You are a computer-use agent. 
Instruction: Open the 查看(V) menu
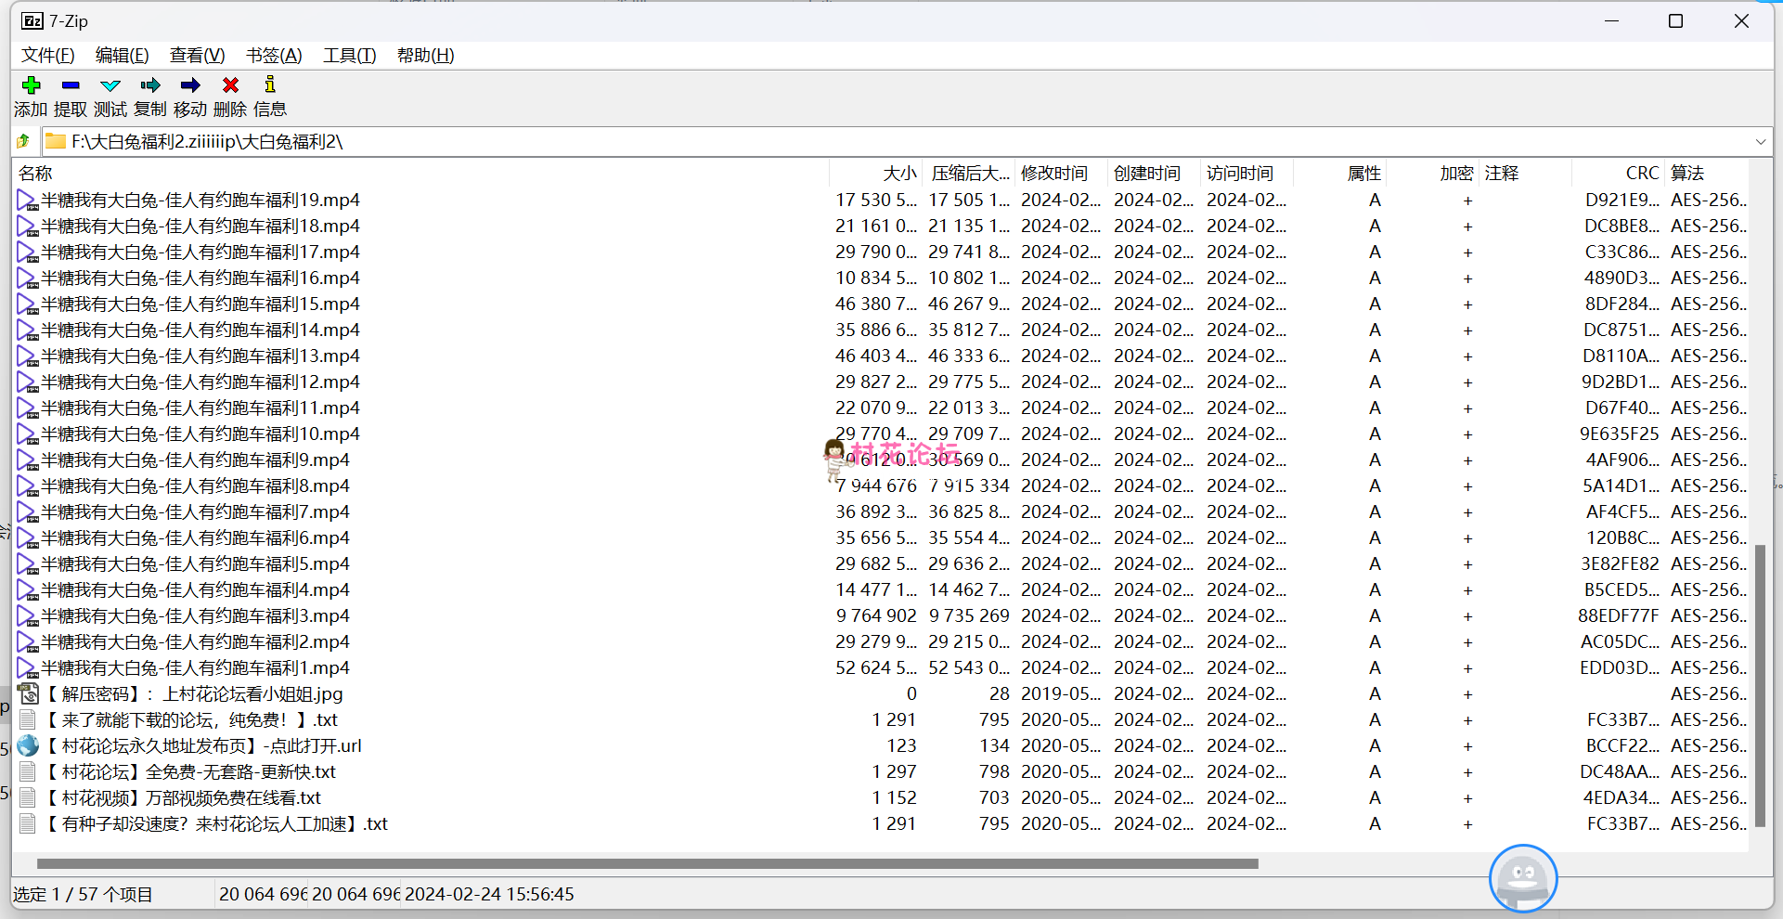(x=198, y=56)
